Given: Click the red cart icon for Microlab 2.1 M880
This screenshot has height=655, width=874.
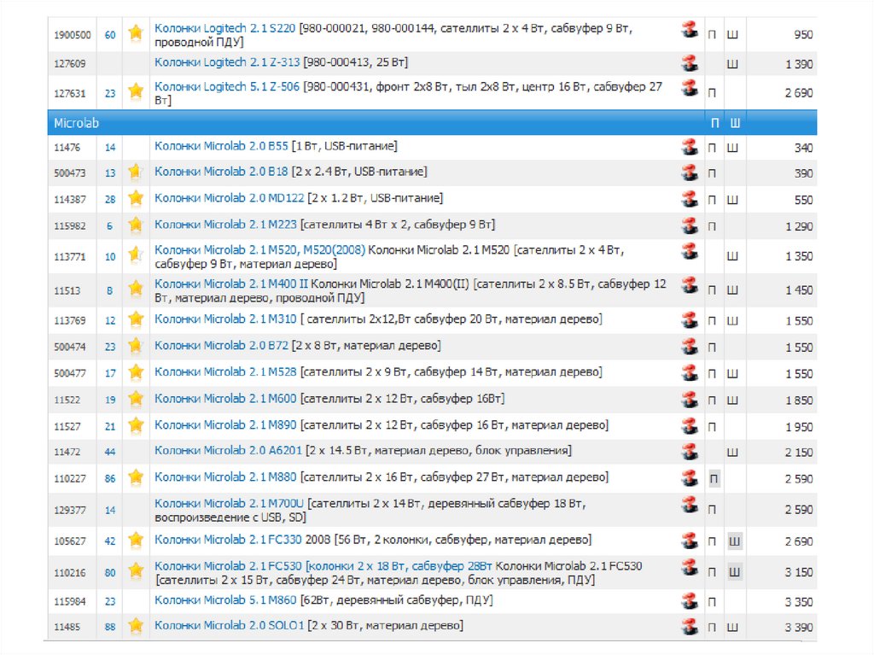Looking at the screenshot, I should tap(690, 477).
